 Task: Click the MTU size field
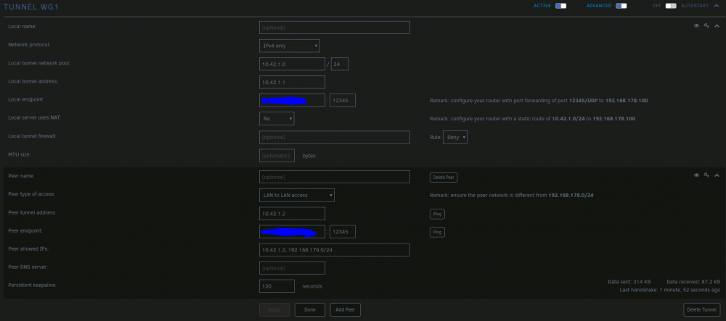[x=277, y=156]
